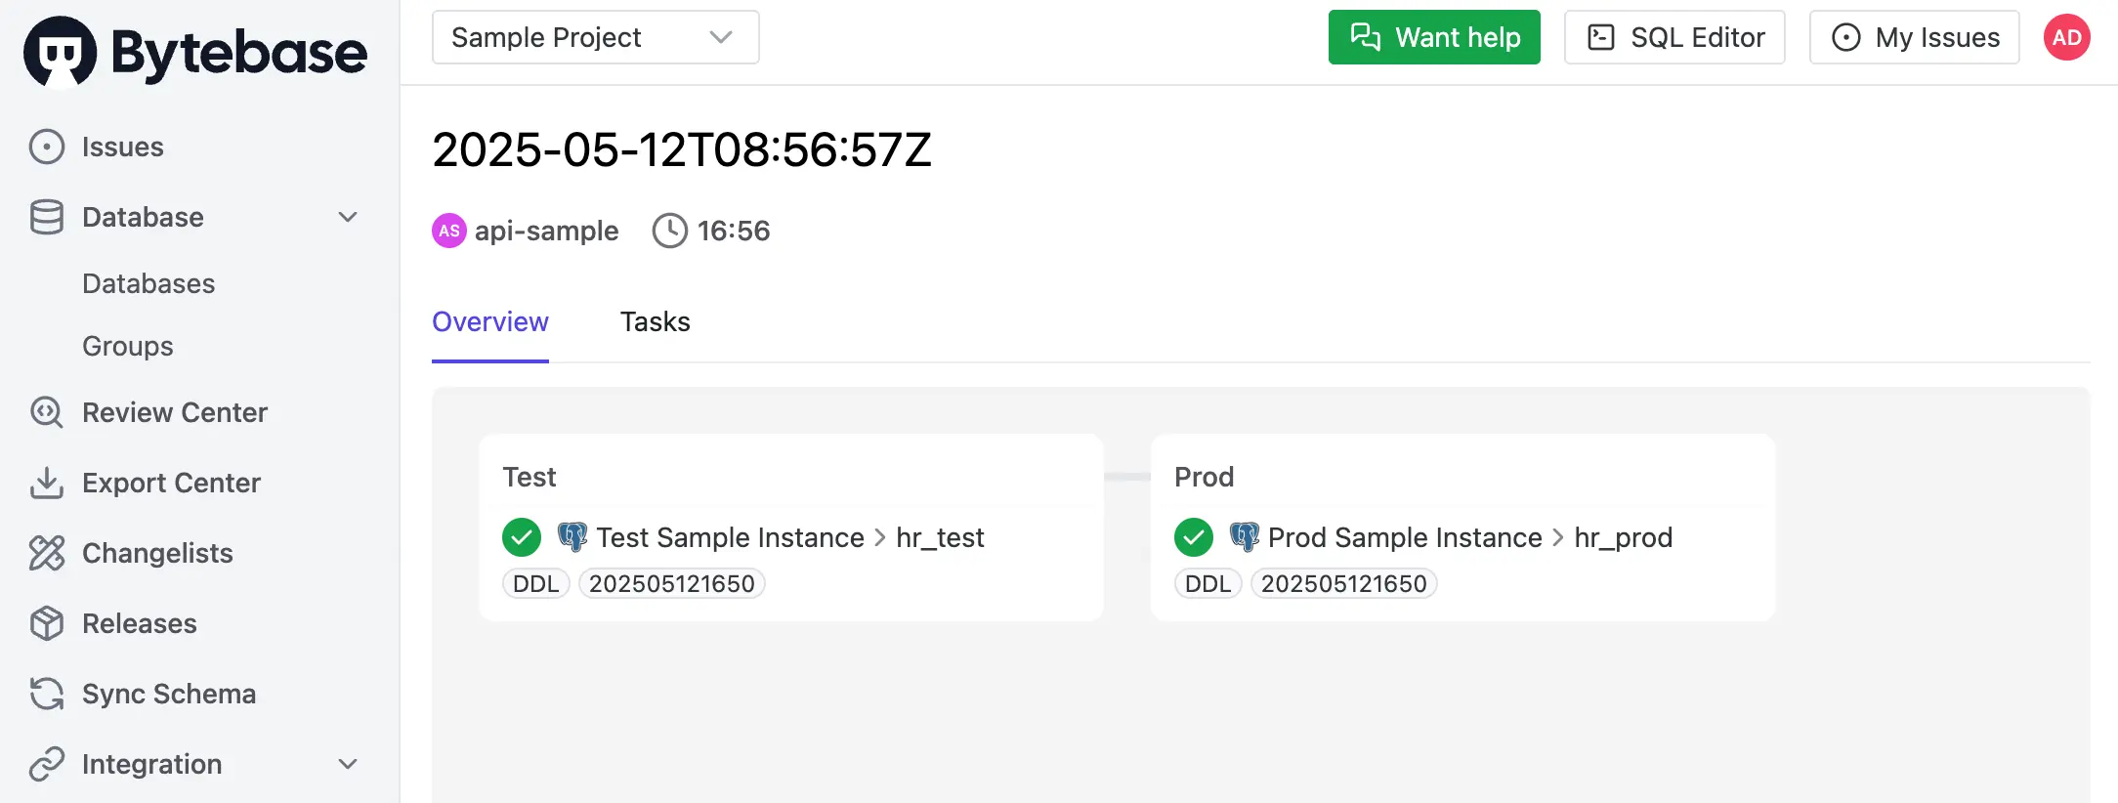Image resolution: width=2118 pixels, height=803 pixels.
Task: Click the chat icon in Want help
Action: point(1366,37)
